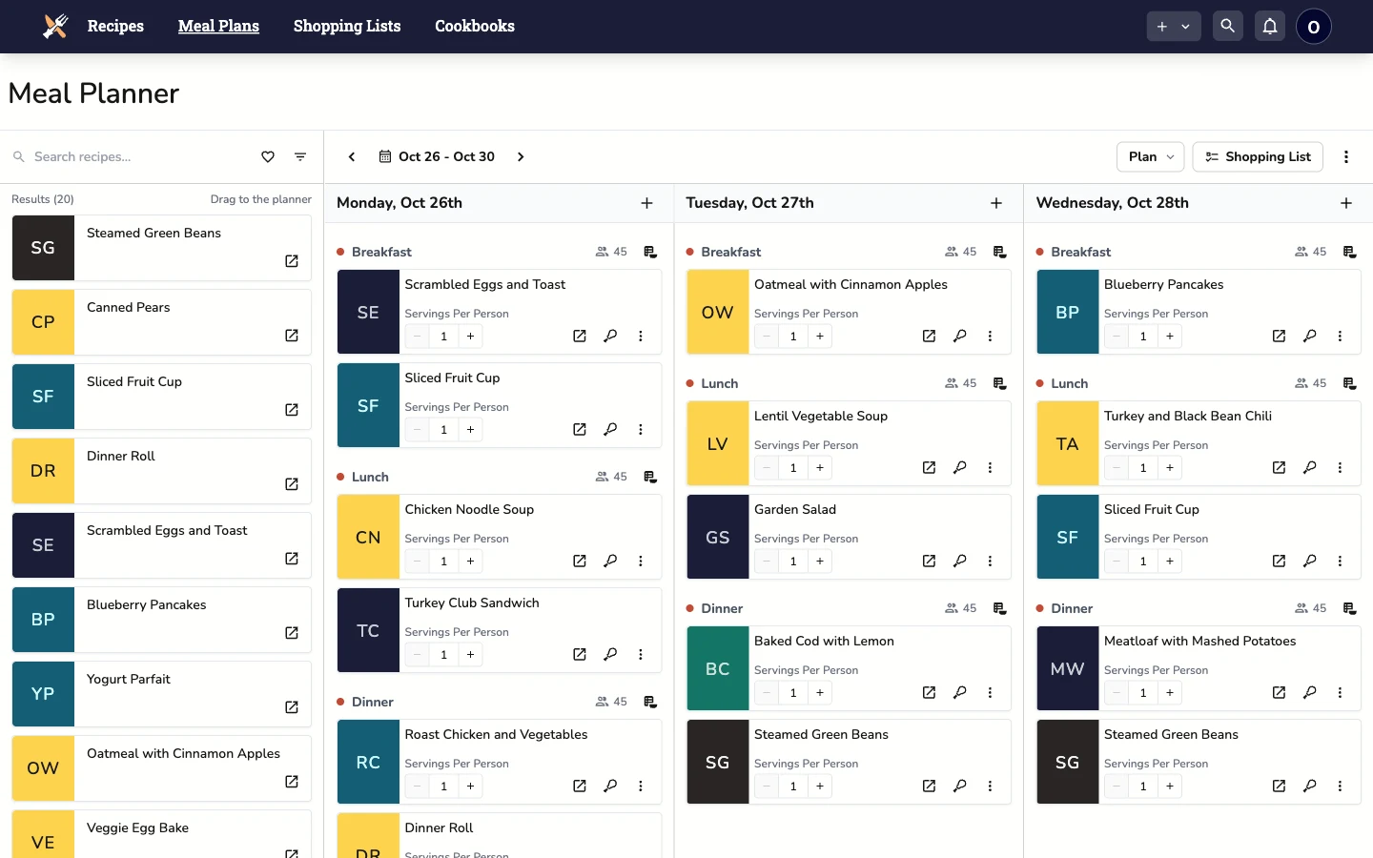
Task: Open Roast Chicken and Vegetables recipe link icon
Action: click(x=580, y=786)
